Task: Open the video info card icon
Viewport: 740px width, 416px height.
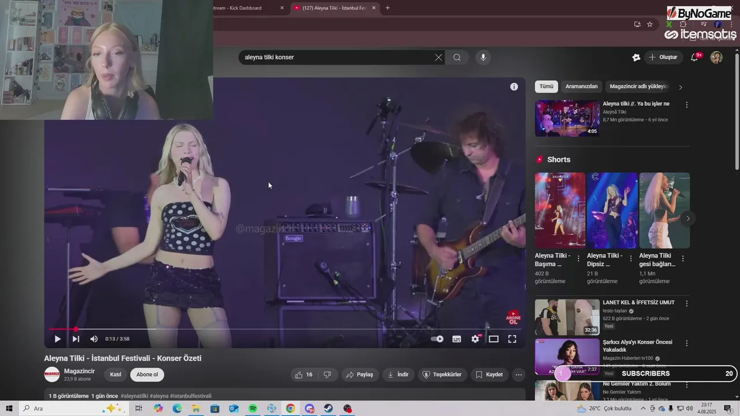Action: click(514, 87)
